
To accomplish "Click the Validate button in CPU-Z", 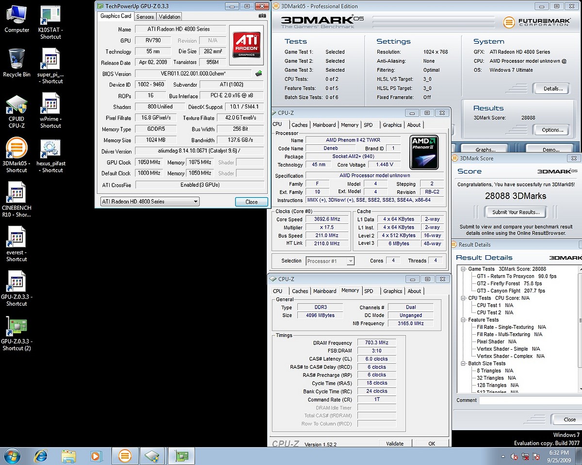I will [x=395, y=444].
